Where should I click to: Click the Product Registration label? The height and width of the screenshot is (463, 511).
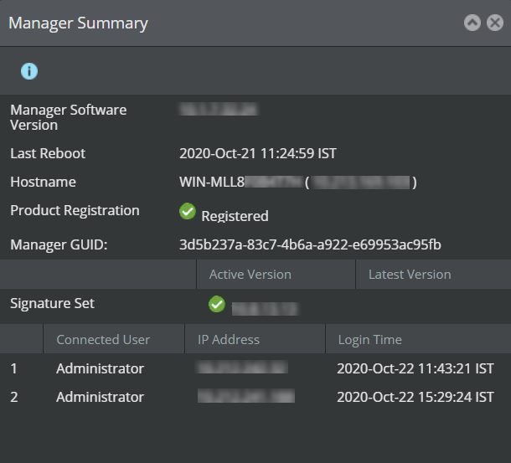75,210
